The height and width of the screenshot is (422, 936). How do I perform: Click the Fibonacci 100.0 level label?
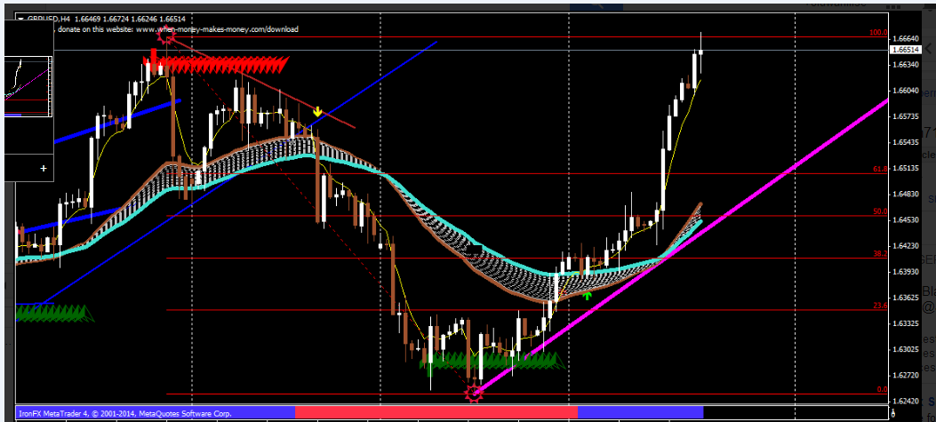(879, 33)
